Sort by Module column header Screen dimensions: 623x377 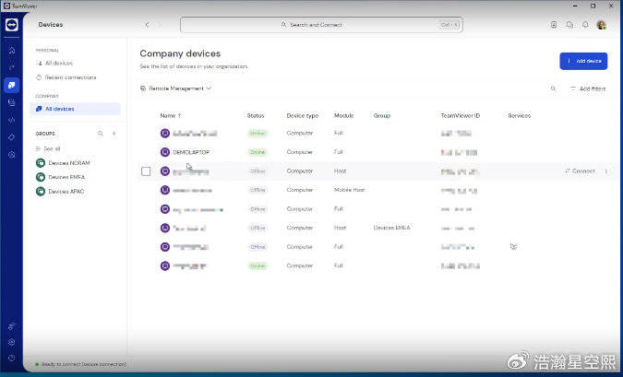pos(343,115)
